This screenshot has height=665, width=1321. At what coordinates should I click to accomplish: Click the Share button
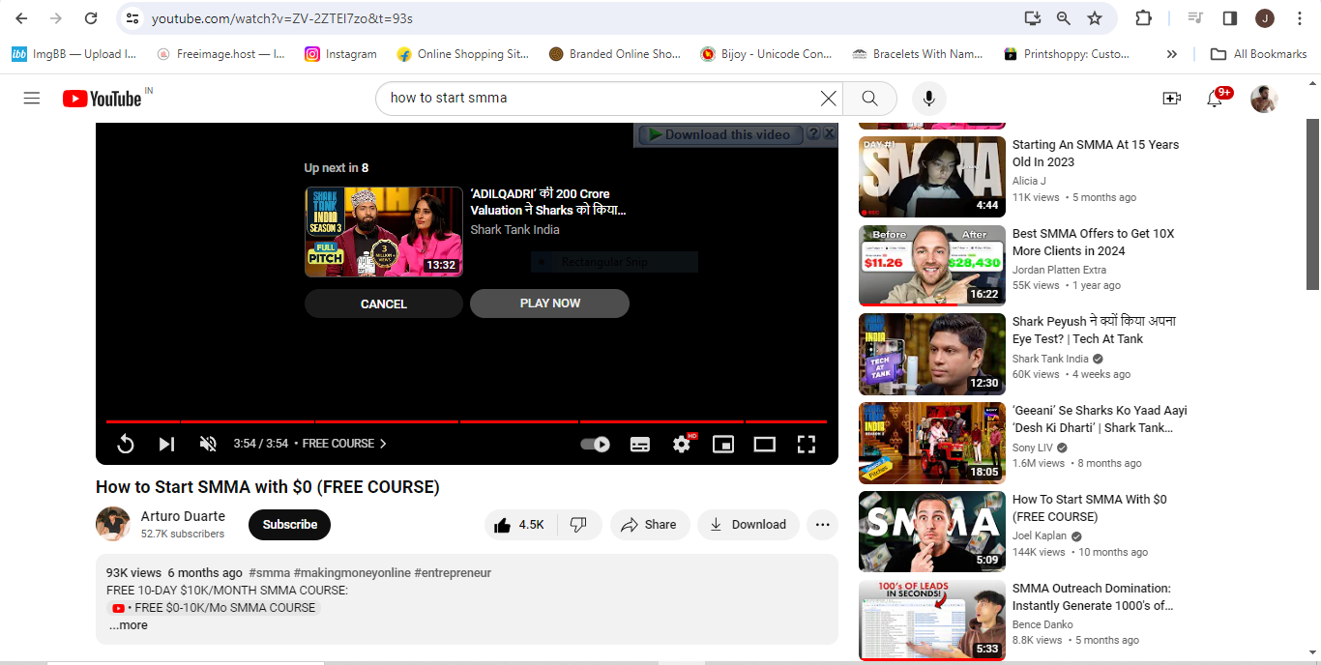pyautogui.click(x=649, y=525)
